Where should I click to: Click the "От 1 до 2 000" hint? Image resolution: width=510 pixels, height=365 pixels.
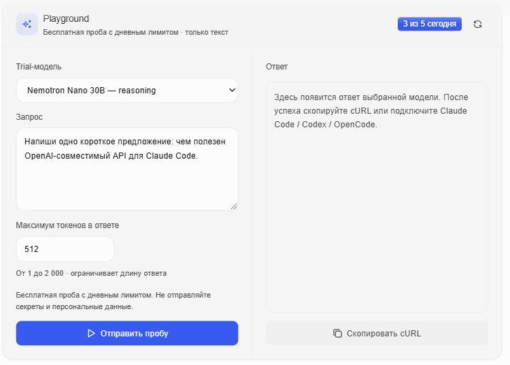91,273
